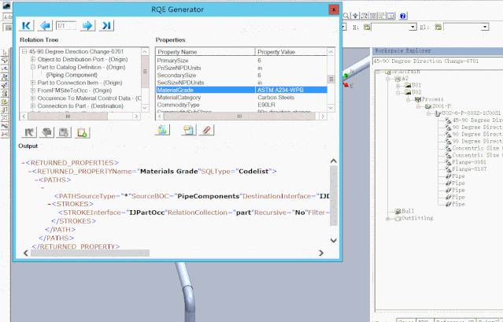Click the add property button below Properties list
This screenshot has height=322, width=503.
pyautogui.click(x=162, y=130)
